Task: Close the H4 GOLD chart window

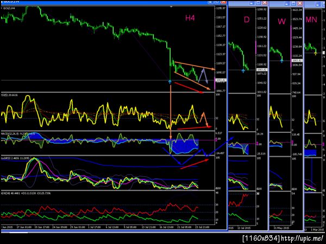Action: click(x=224, y=2)
